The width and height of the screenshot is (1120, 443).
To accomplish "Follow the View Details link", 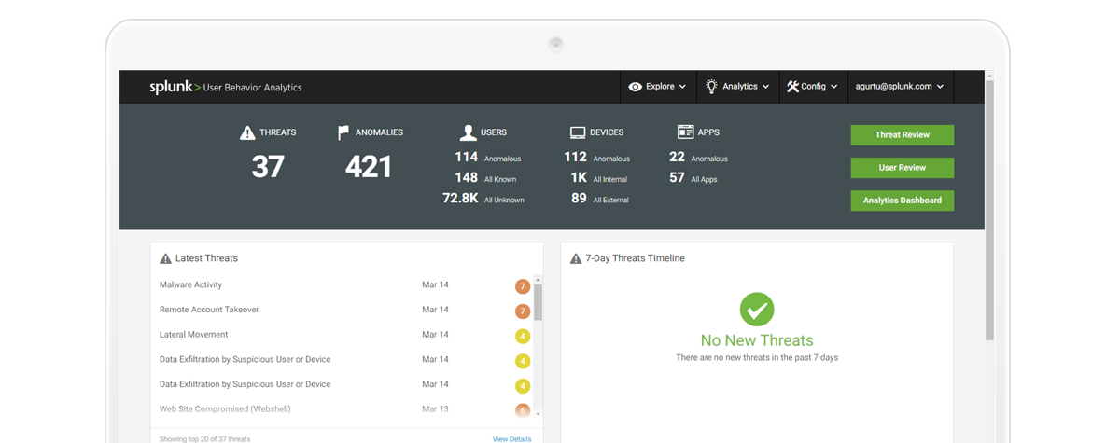I will 511,438.
